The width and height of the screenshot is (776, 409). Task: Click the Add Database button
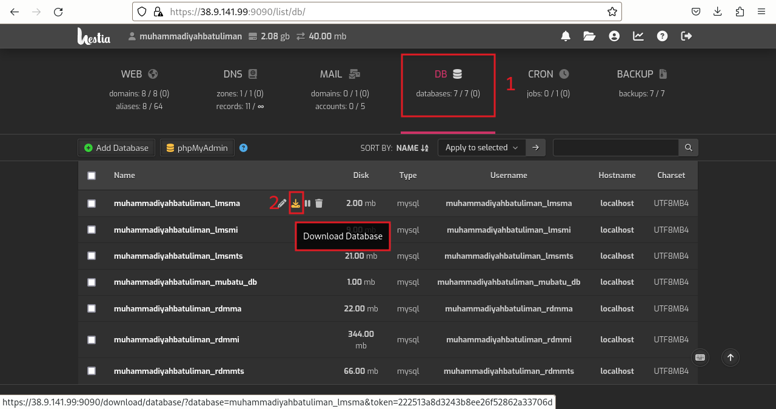point(116,148)
